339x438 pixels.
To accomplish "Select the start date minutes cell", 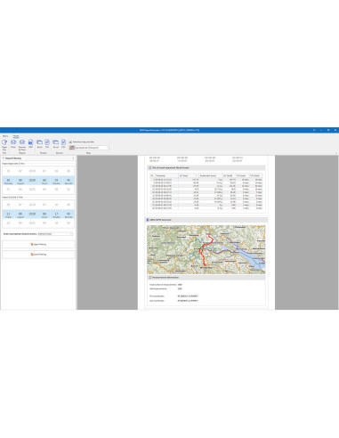I will [56, 181].
